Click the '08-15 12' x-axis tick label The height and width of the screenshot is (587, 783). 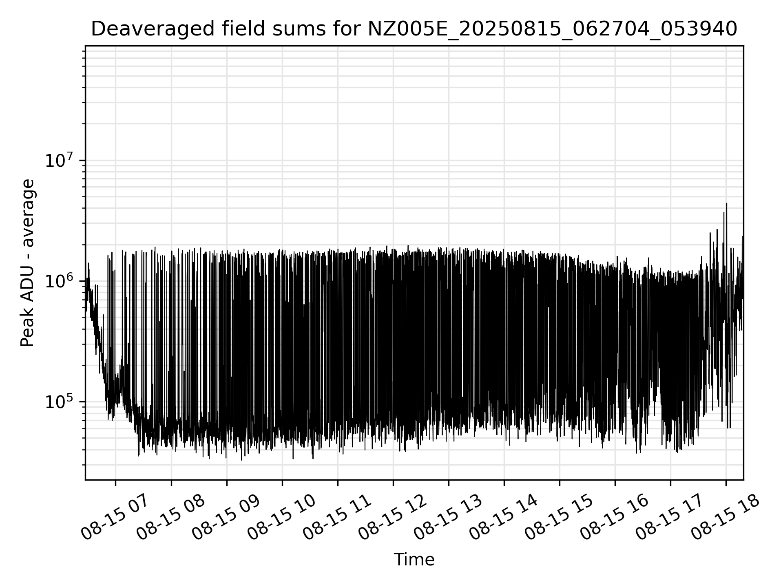(x=392, y=517)
